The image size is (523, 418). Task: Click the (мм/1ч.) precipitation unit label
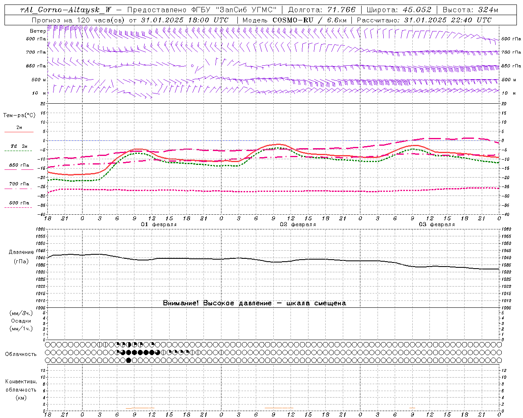(21, 329)
